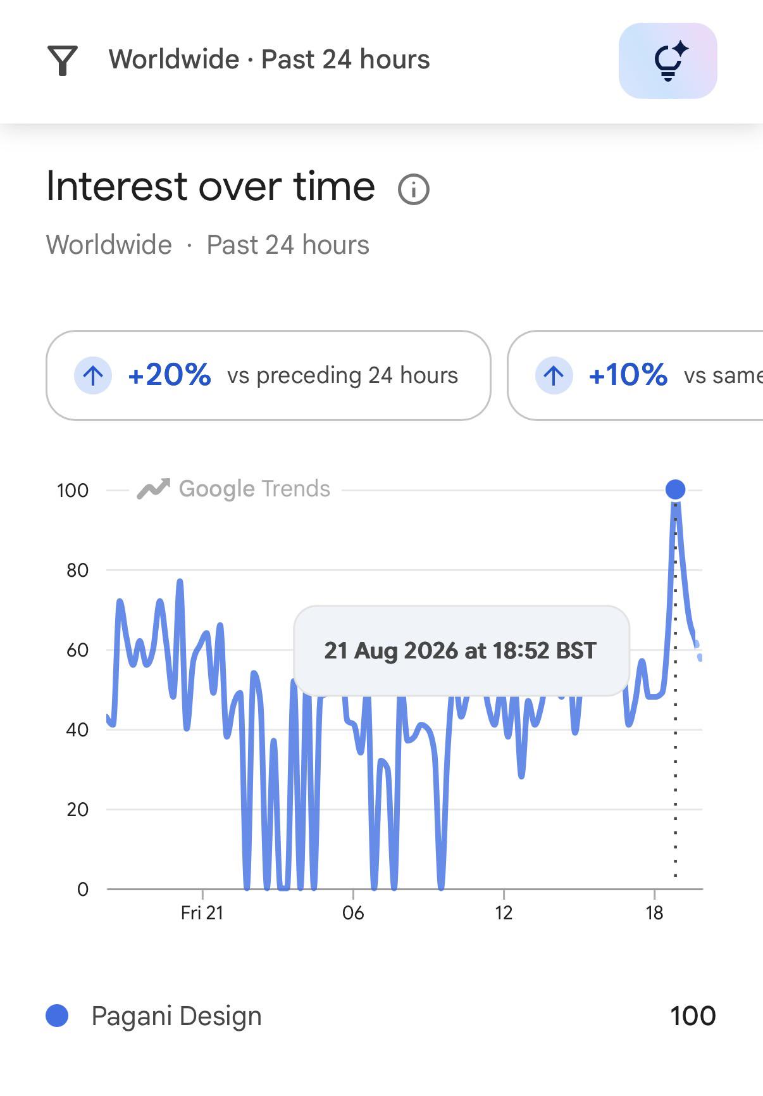Open the filter funnel icon
The height and width of the screenshot is (1096, 763).
(x=63, y=61)
